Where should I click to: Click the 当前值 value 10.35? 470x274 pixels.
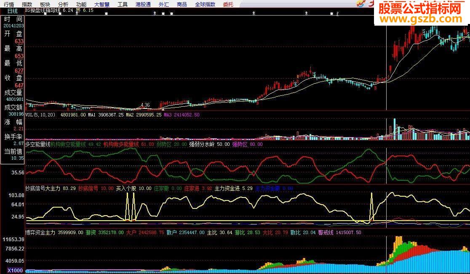17,158
